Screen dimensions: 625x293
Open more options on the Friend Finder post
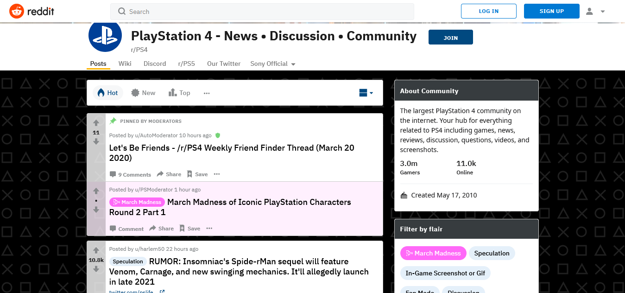tap(217, 174)
